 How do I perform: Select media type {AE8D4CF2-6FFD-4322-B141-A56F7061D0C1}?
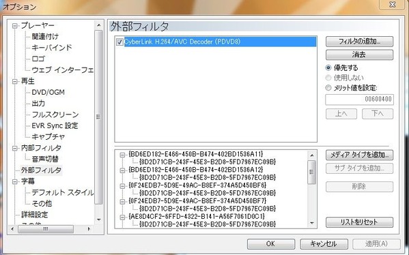(197, 216)
